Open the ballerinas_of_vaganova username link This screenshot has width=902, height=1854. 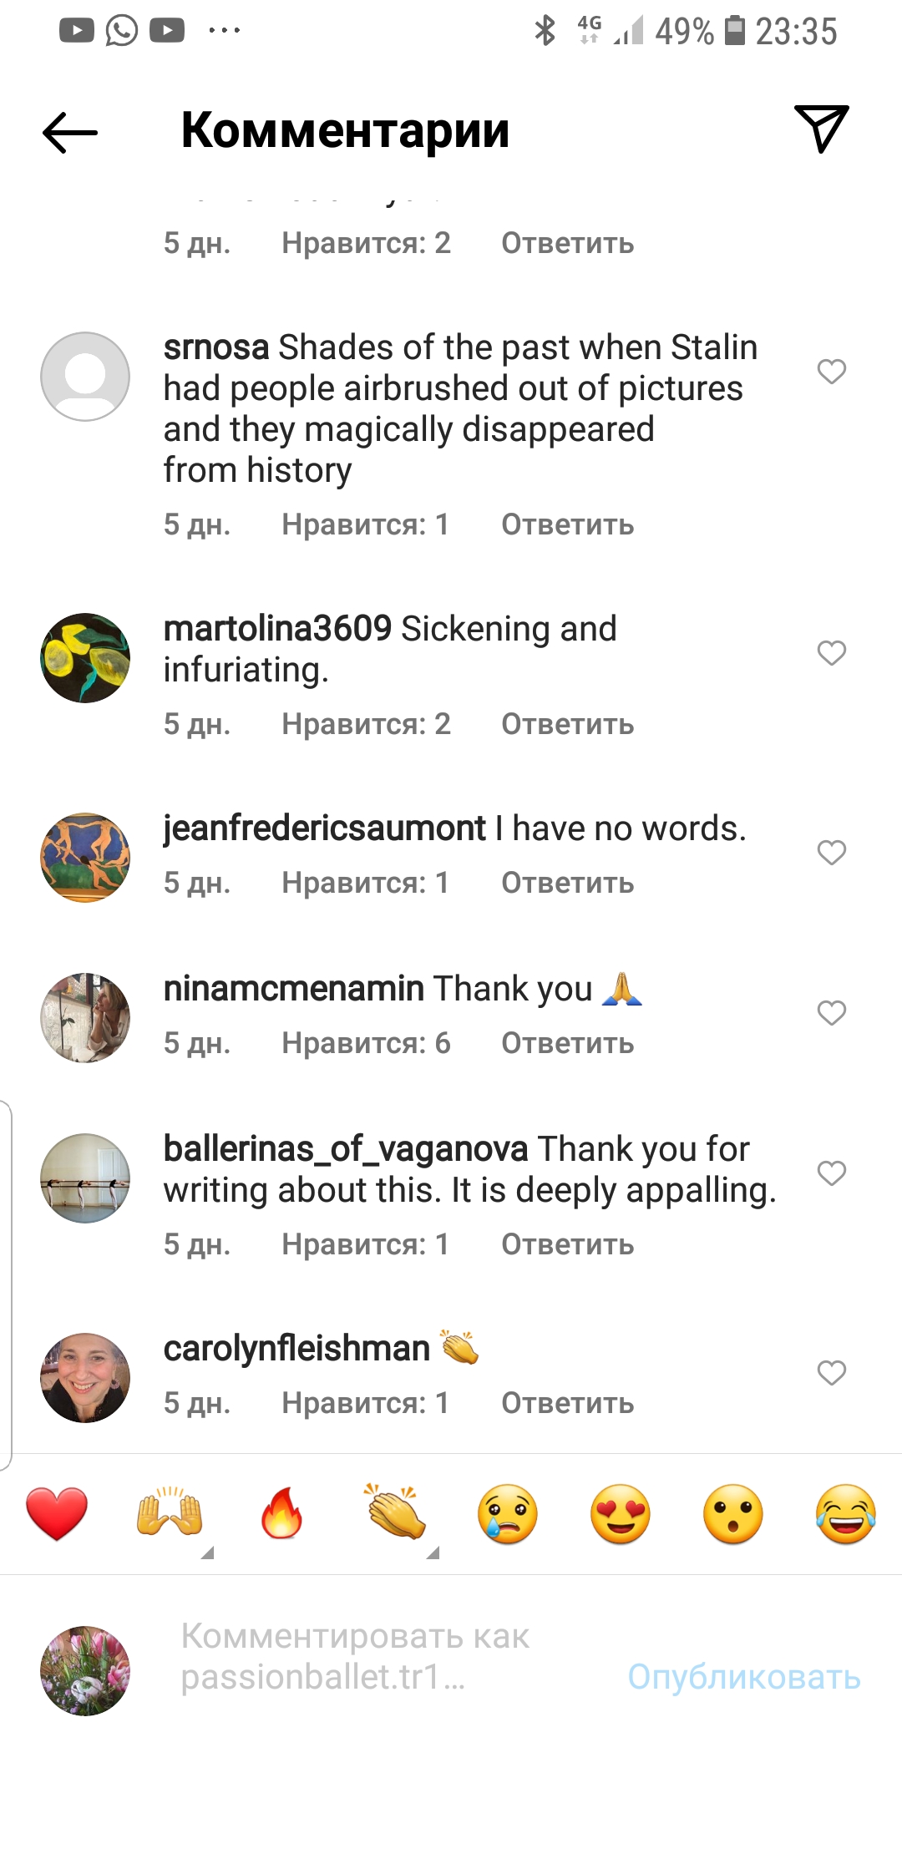click(346, 1149)
